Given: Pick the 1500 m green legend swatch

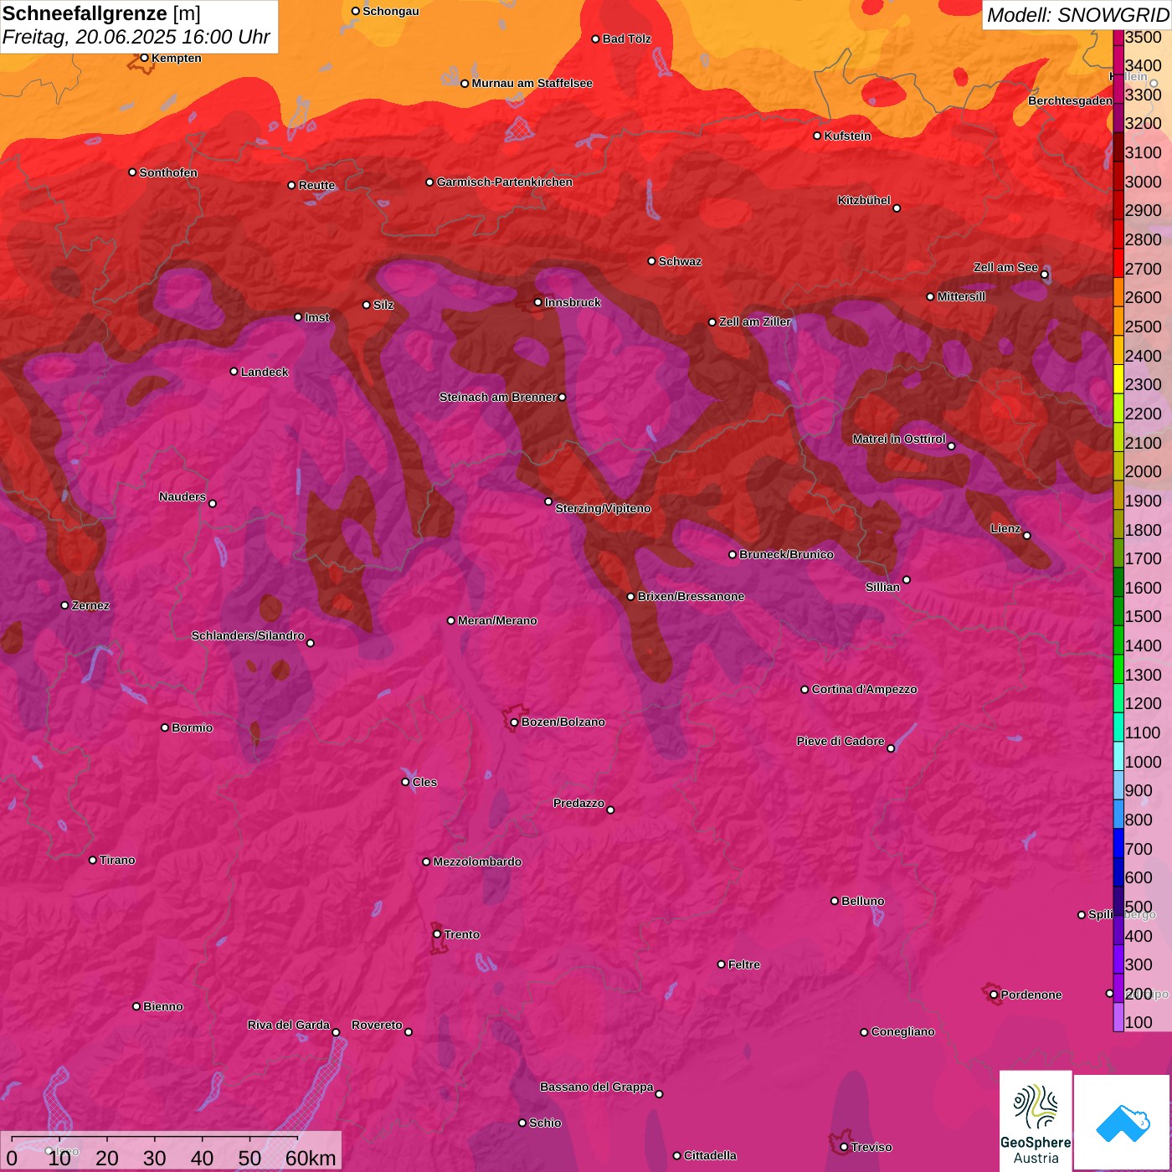Looking at the screenshot, I should (1118, 611).
